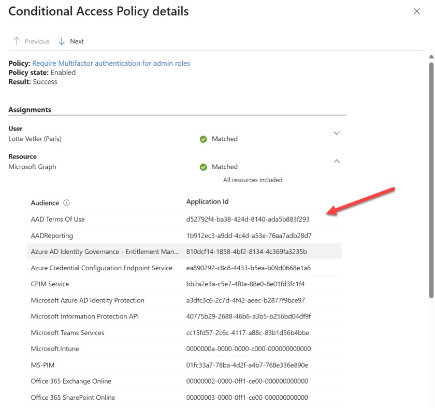Viewport: 435px width, 408px height.
Task: Select Microsoft Azure AD Identity Protection row
Action: (184, 300)
